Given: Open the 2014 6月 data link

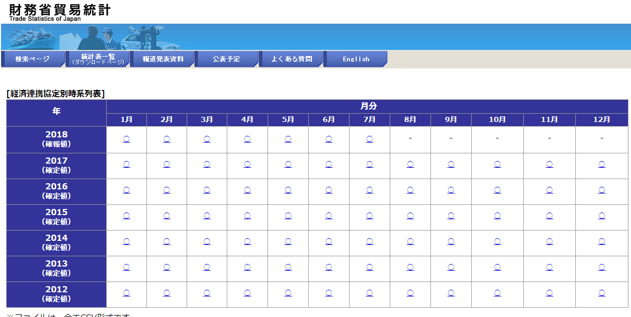Looking at the screenshot, I should tap(329, 242).
